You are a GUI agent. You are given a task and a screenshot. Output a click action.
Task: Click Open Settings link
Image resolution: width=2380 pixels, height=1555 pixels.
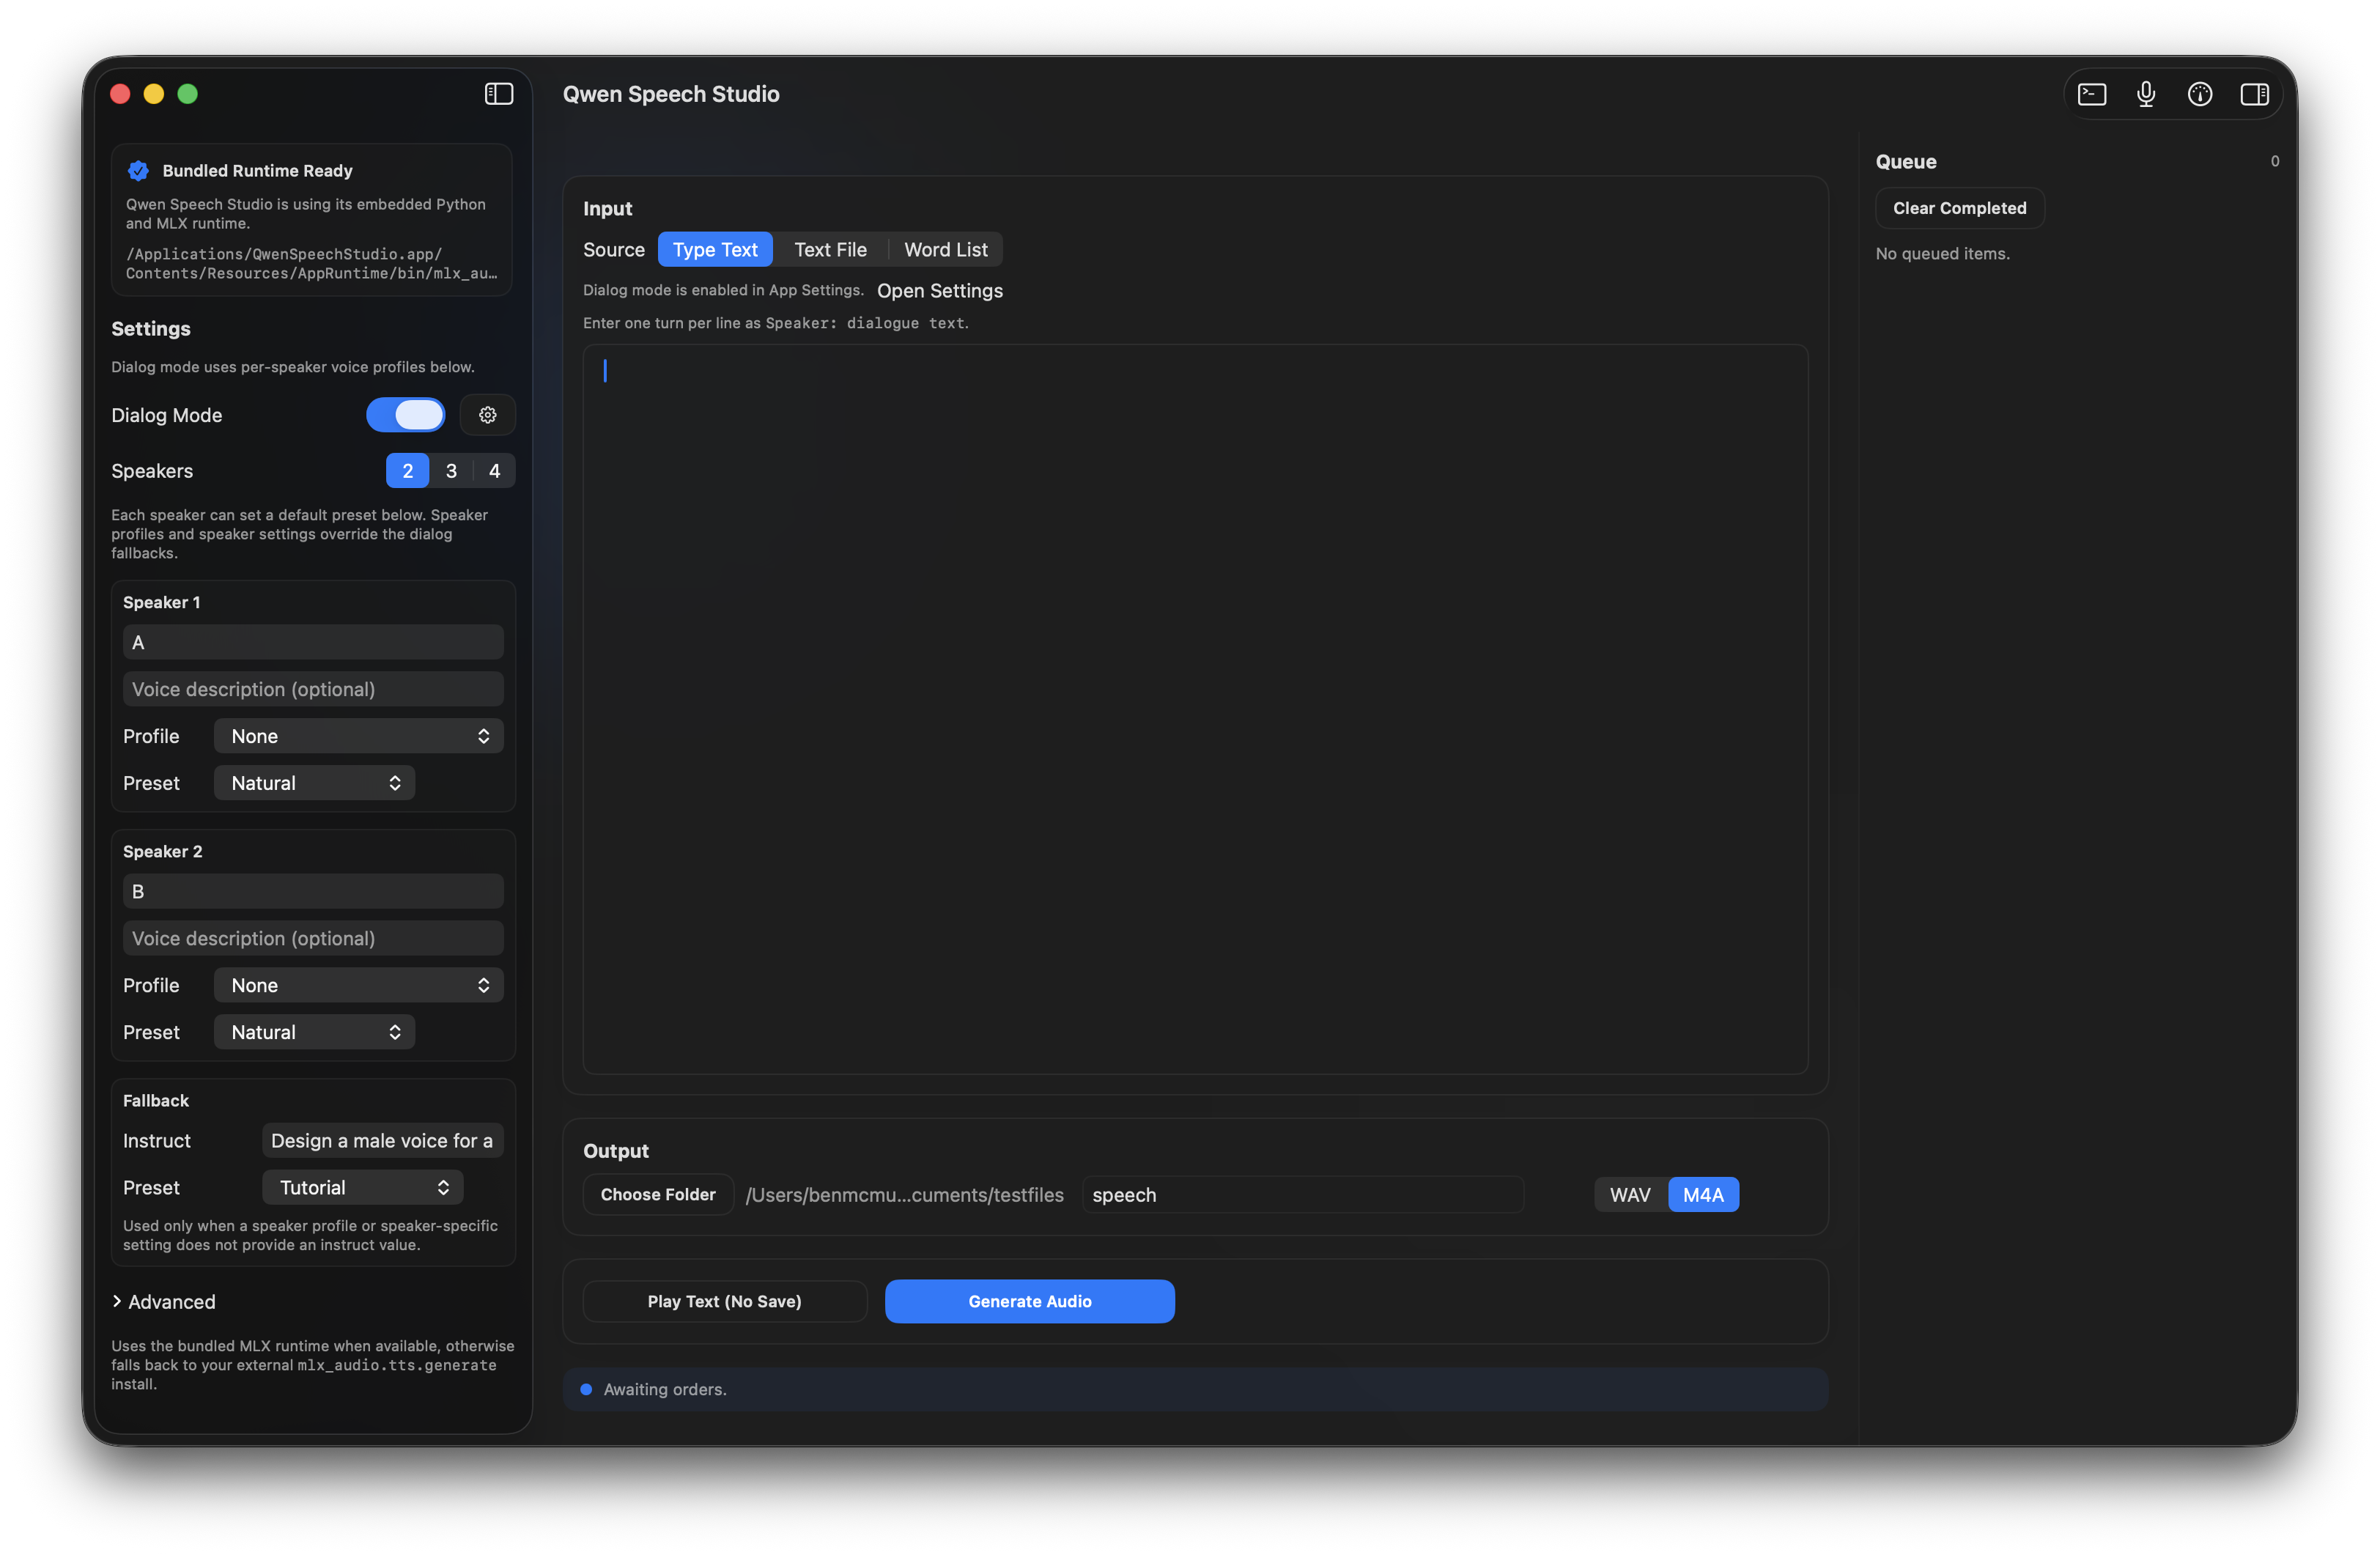pos(940,291)
